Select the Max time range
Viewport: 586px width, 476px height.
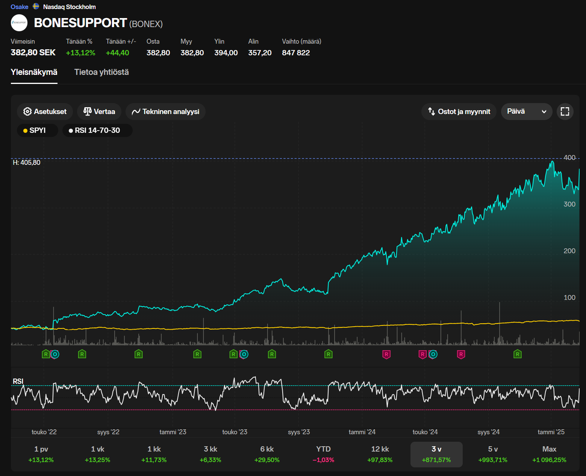pos(549,454)
